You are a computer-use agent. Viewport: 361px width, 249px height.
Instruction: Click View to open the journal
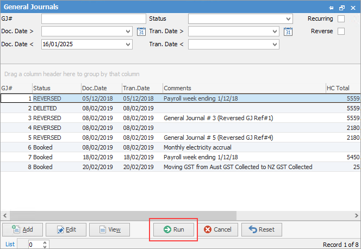pos(109,229)
